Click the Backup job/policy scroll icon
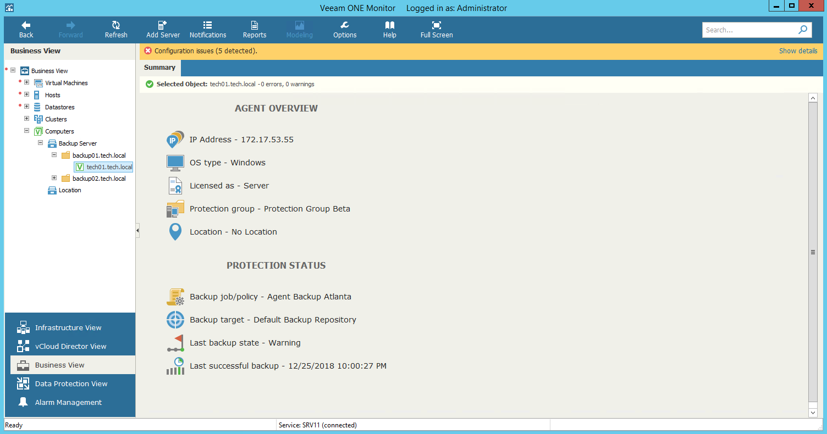The width and height of the screenshot is (827, 434). pyautogui.click(x=175, y=297)
